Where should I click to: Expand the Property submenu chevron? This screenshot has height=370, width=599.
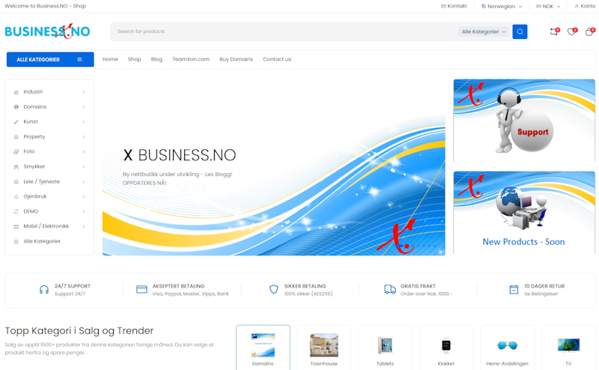[83, 137]
